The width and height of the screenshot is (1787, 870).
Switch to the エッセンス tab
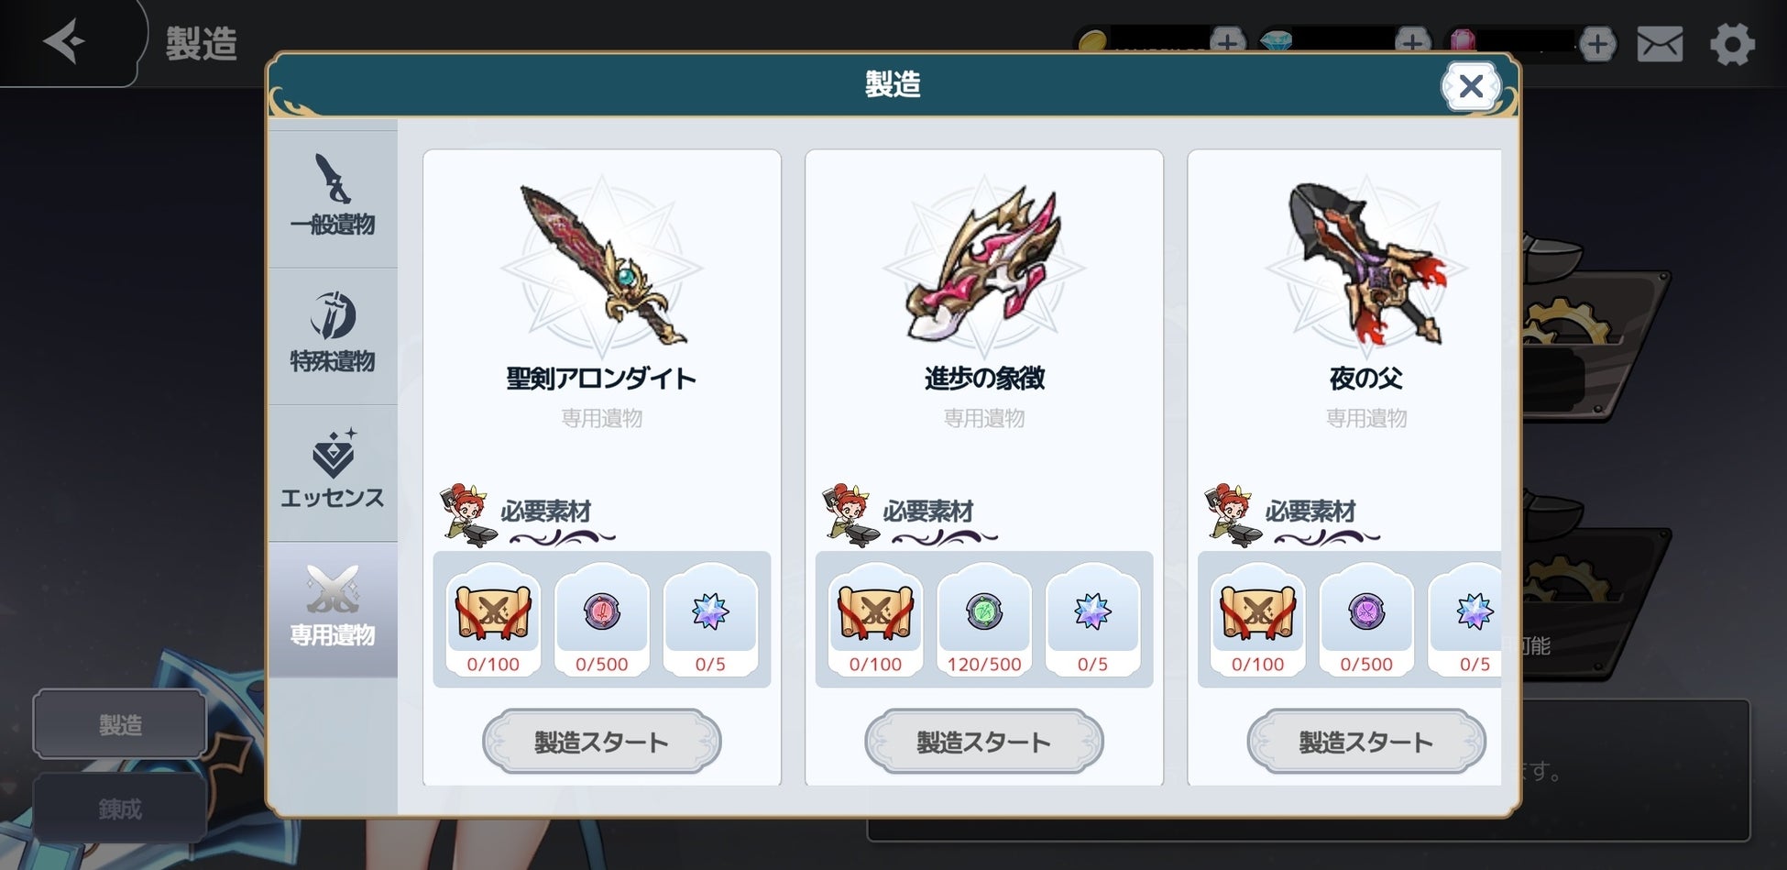pyautogui.click(x=333, y=472)
